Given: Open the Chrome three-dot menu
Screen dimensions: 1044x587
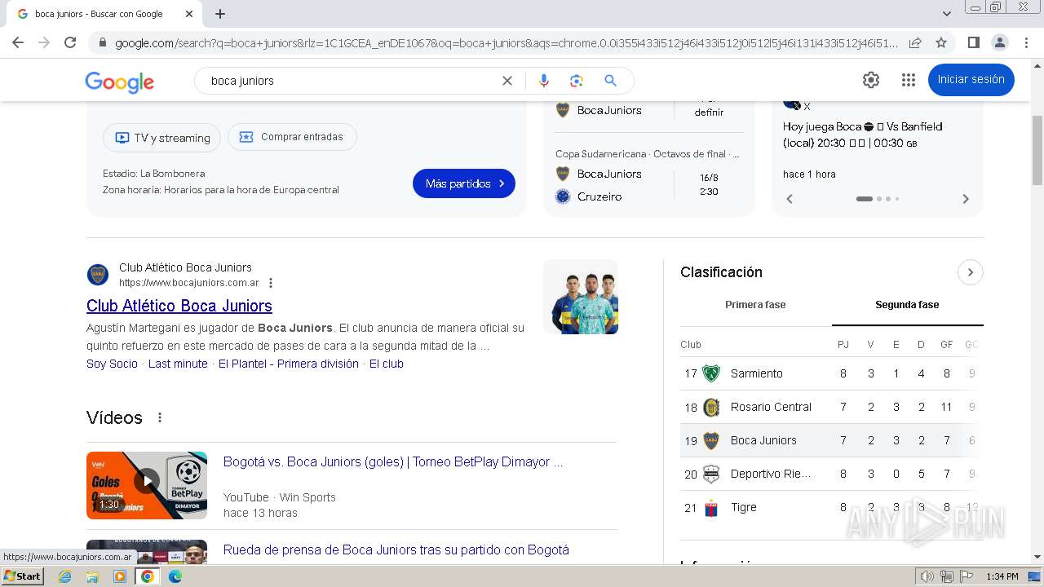Looking at the screenshot, I should click(1025, 42).
